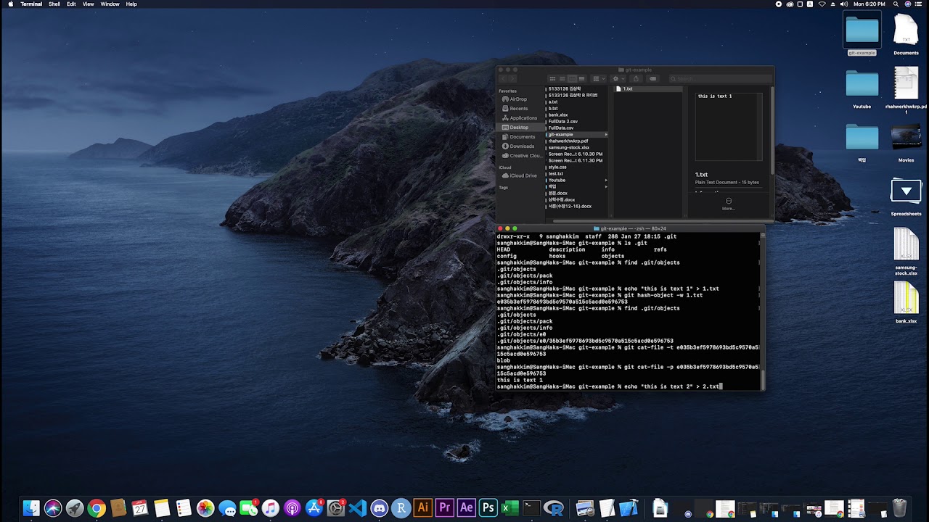929x522 pixels.
Task: Open the Finder group-by dropdown
Action: 598,79
